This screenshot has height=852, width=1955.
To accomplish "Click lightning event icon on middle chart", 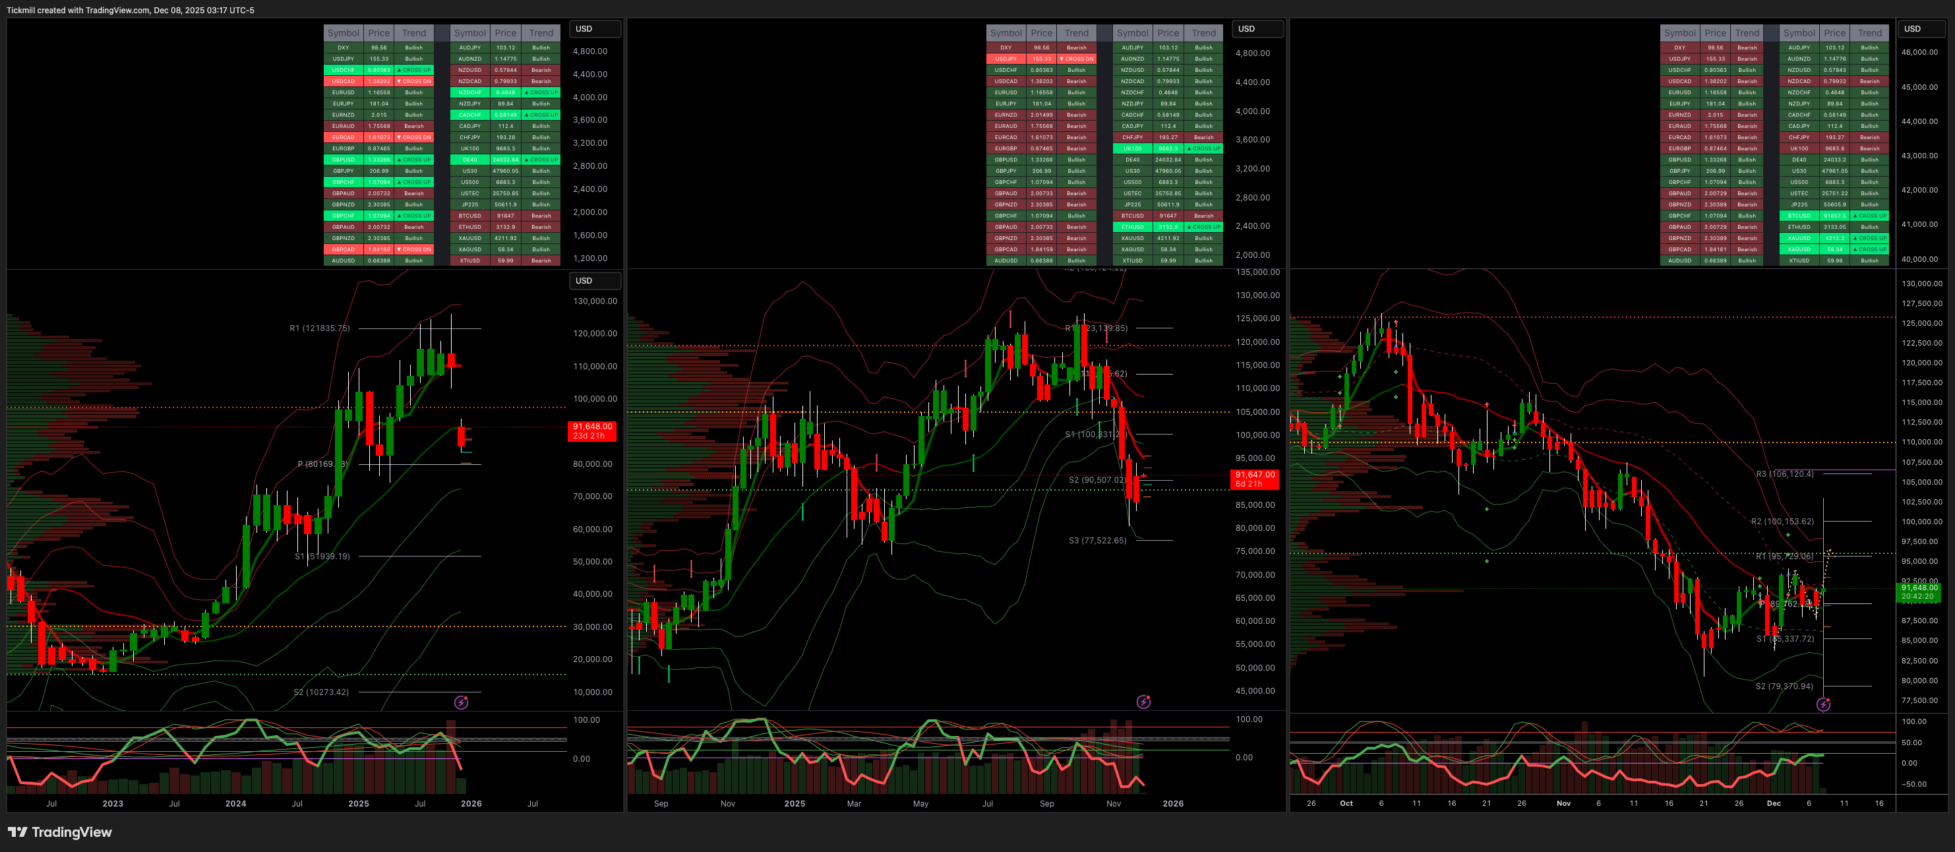I will [x=1143, y=702].
